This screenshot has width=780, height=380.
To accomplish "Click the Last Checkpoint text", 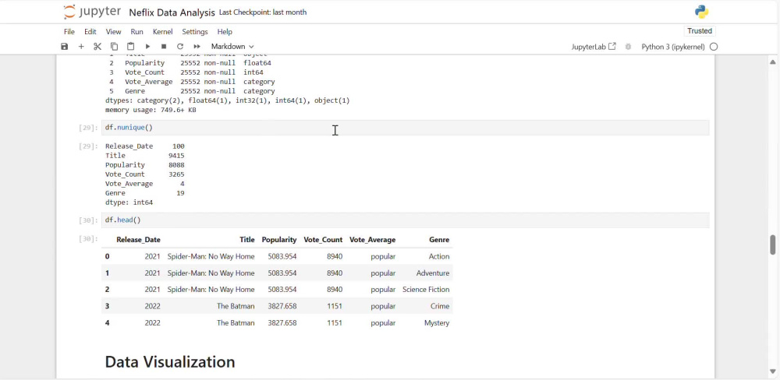I will coord(263,12).
